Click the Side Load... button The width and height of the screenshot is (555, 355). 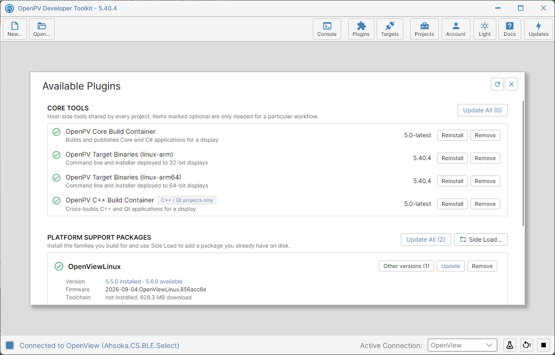click(481, 239)
